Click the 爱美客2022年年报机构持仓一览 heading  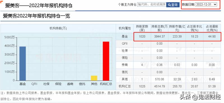coord(37,16)
